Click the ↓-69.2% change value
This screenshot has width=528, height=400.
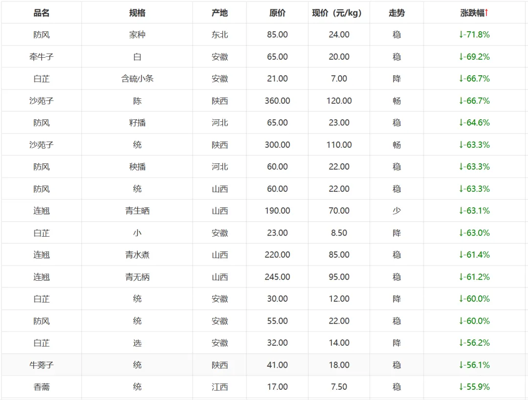[474, 57]
